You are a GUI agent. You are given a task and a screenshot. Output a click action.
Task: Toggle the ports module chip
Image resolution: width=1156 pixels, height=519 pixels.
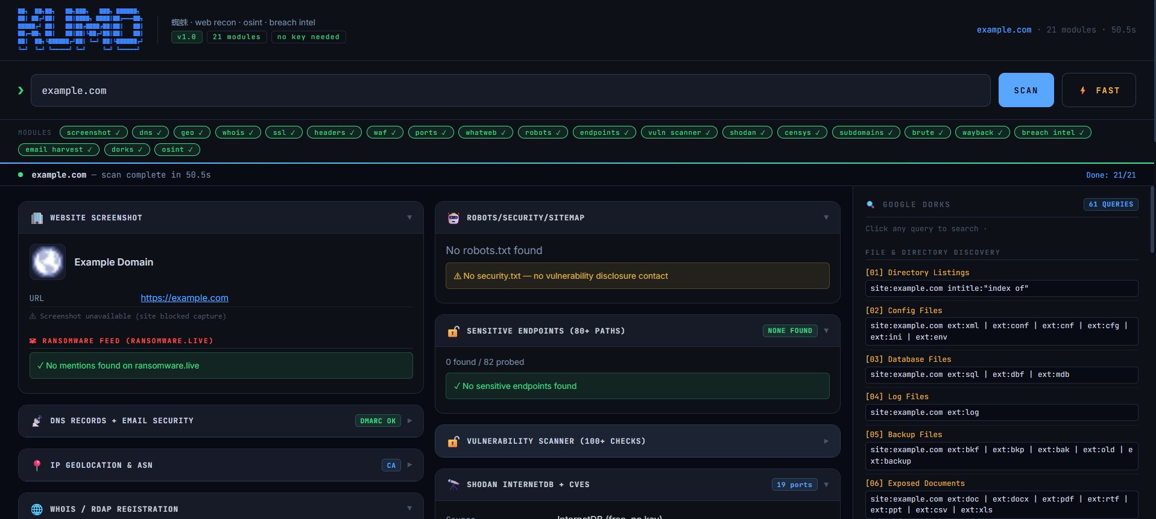(x=431, y=132)
